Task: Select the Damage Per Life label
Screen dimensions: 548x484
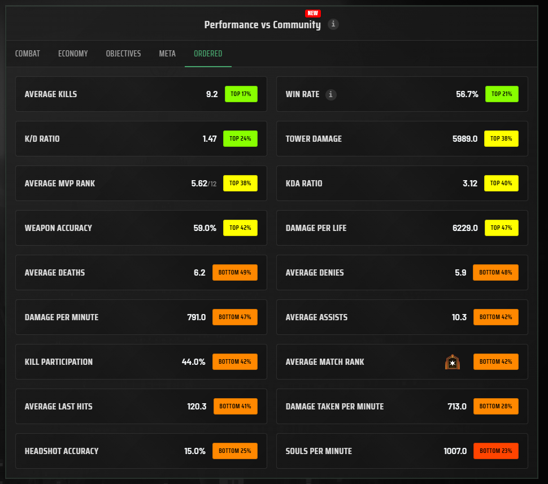Action: (x=316, y=228)
